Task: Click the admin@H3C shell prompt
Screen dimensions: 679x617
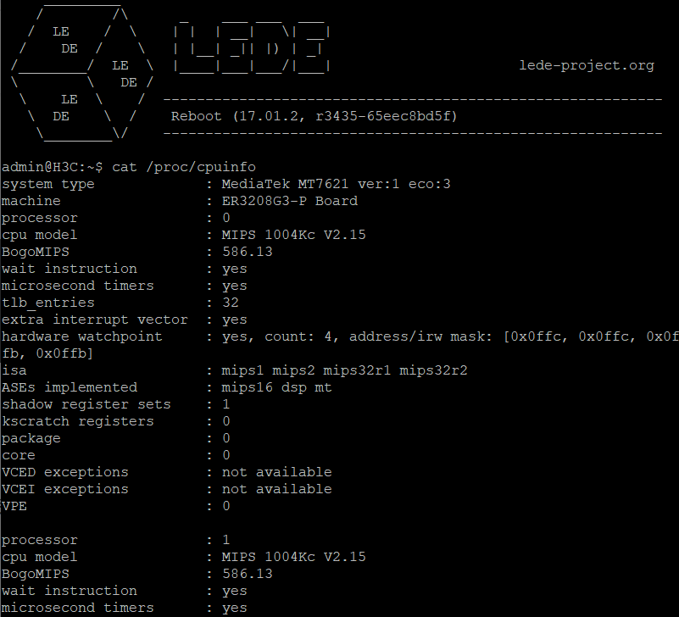Action: click(52, 167)
